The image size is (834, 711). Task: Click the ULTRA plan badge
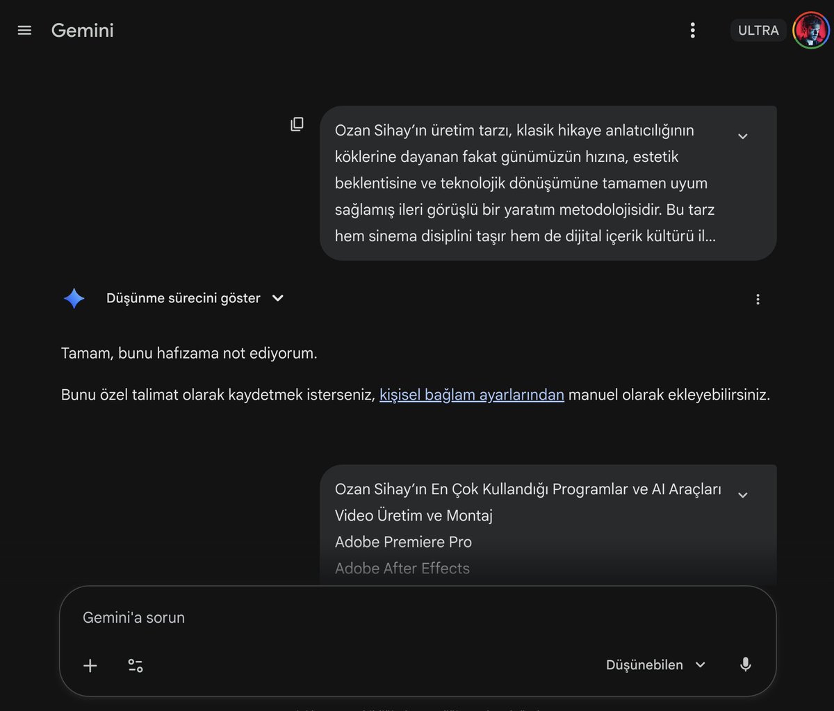click(758, 31)
